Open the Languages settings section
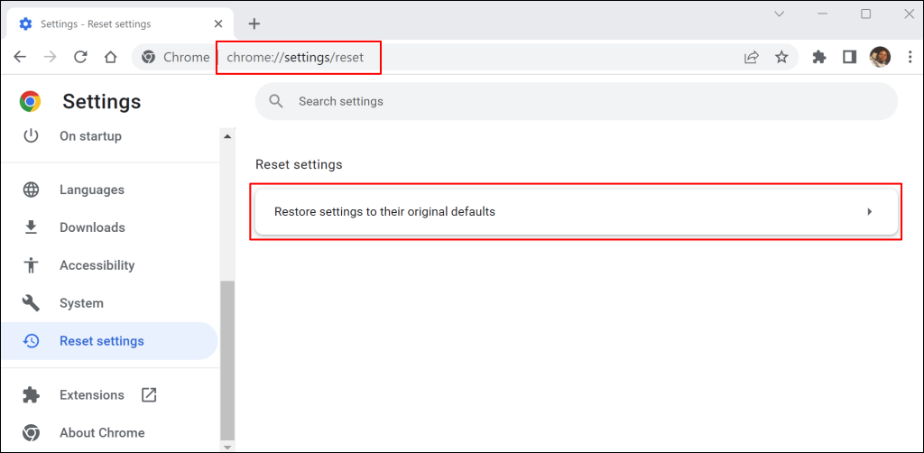This screenshot has height=453, width=924. (x=91, y=190)
